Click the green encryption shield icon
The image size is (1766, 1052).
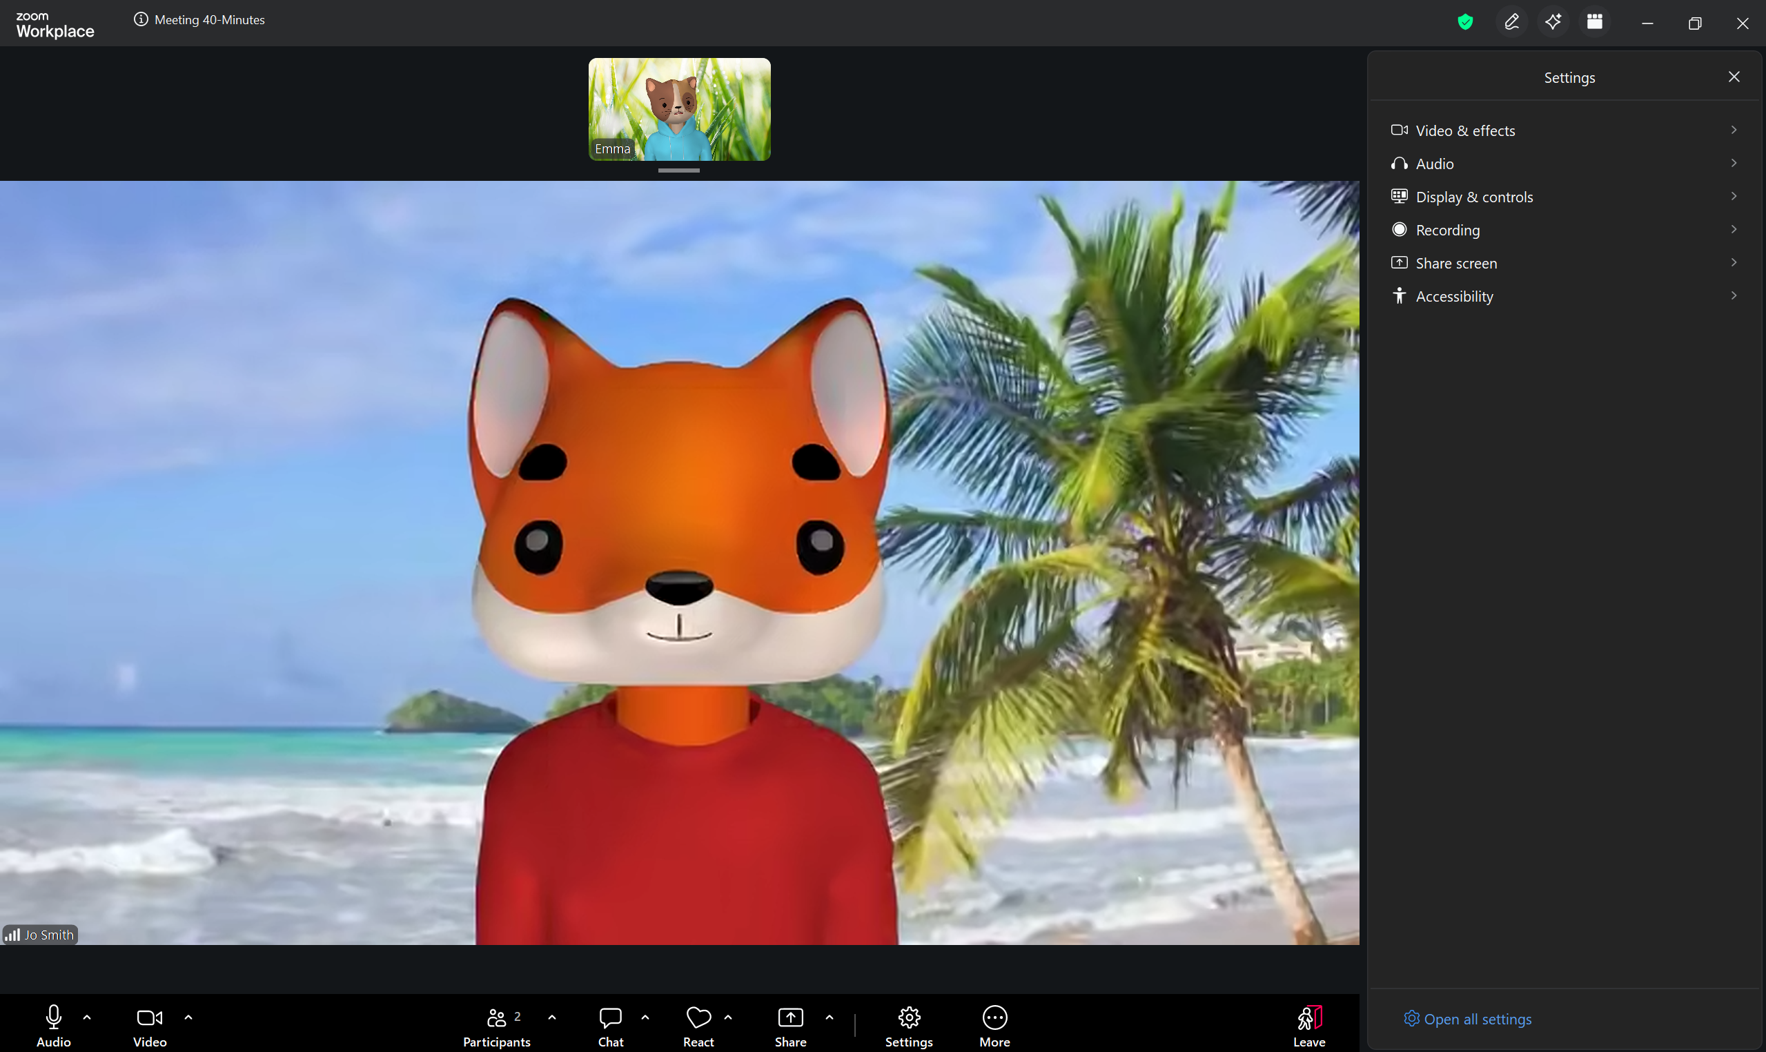(x=1465, y=22)
